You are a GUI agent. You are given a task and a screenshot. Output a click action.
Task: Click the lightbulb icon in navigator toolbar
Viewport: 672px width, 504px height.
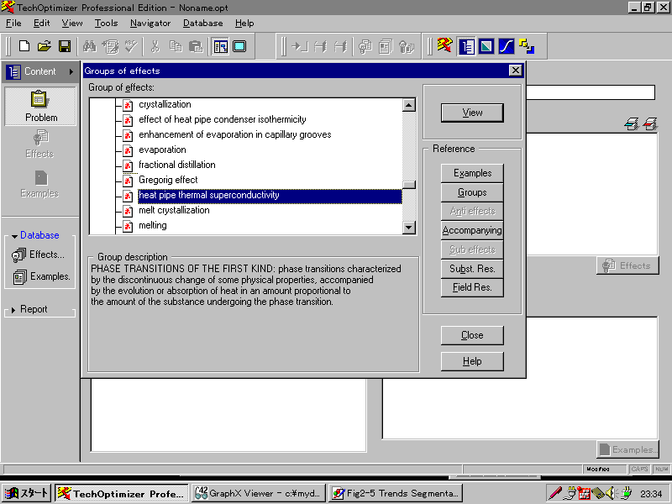click(365, 46)
